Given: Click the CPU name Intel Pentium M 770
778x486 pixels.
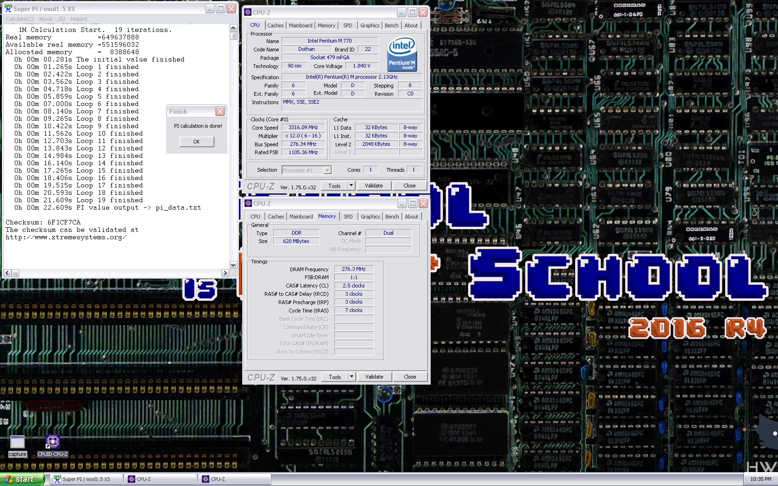Looking at the screenshot, I should tap(330, 41).
